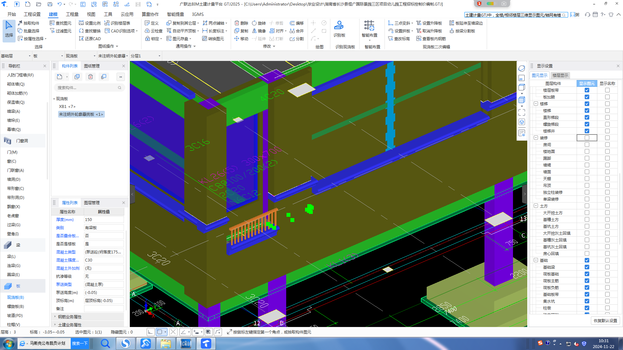The width and height of the screenshot is (623, 350).
Task: Click the 合并 merge tool
Action: (297, 31)
